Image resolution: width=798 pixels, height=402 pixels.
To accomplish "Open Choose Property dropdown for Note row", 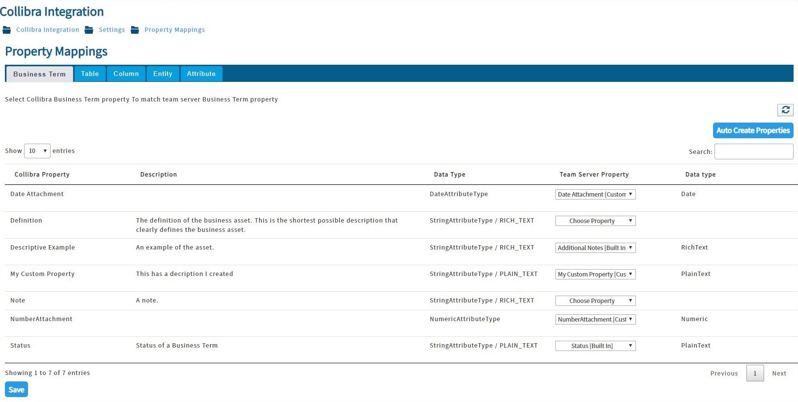I will click(x=596, y=301).
